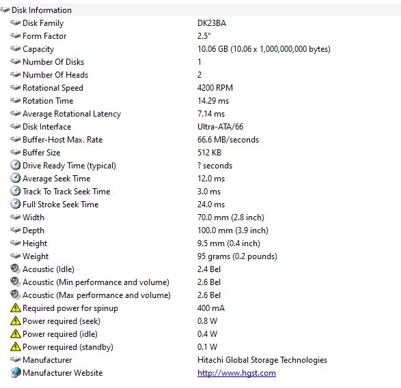The image size is (401, 388).
Task: Select the 0.4 W idle power value
Action: (207, 334)
